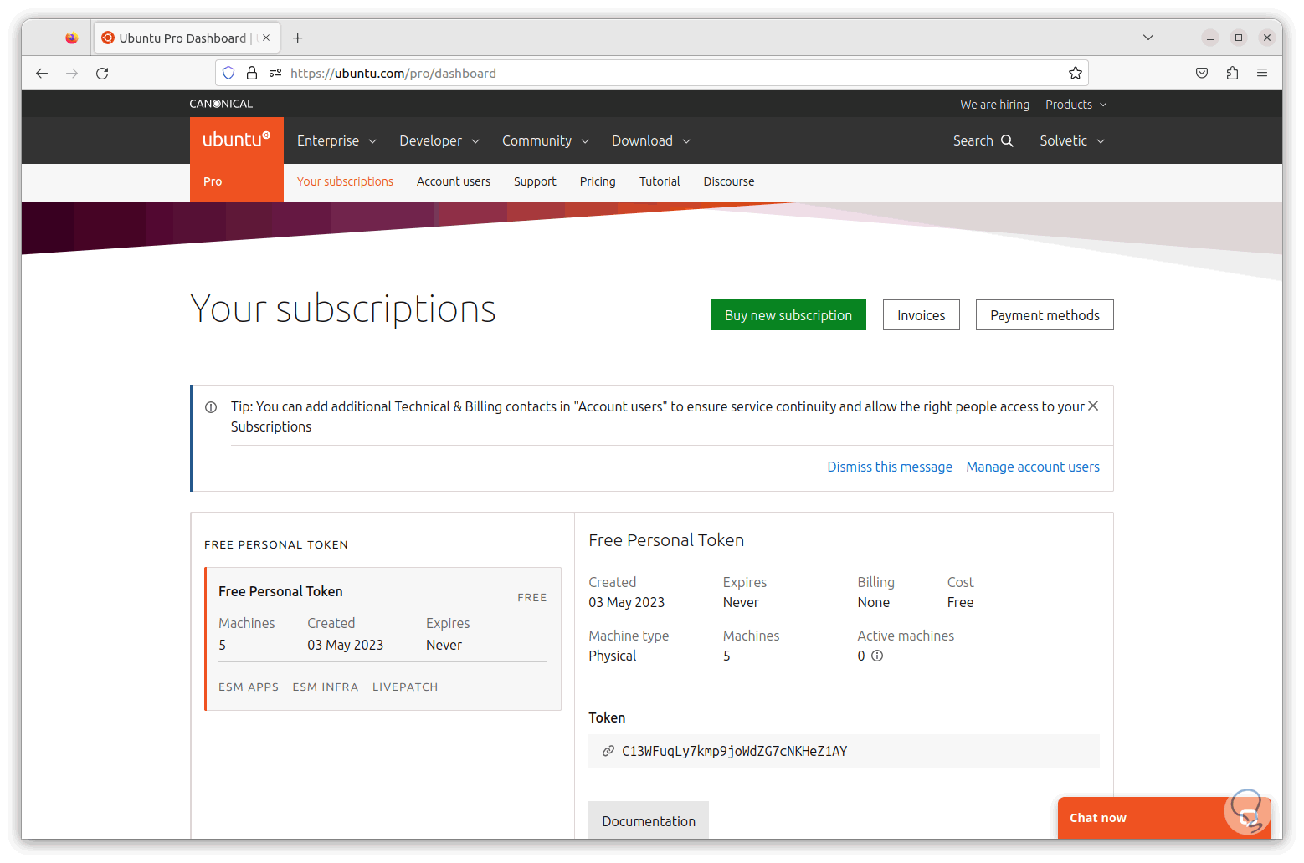Expand the Solvetic account menu
This screenshot has height=863, width=1304.
click(x=1072, y=140)
